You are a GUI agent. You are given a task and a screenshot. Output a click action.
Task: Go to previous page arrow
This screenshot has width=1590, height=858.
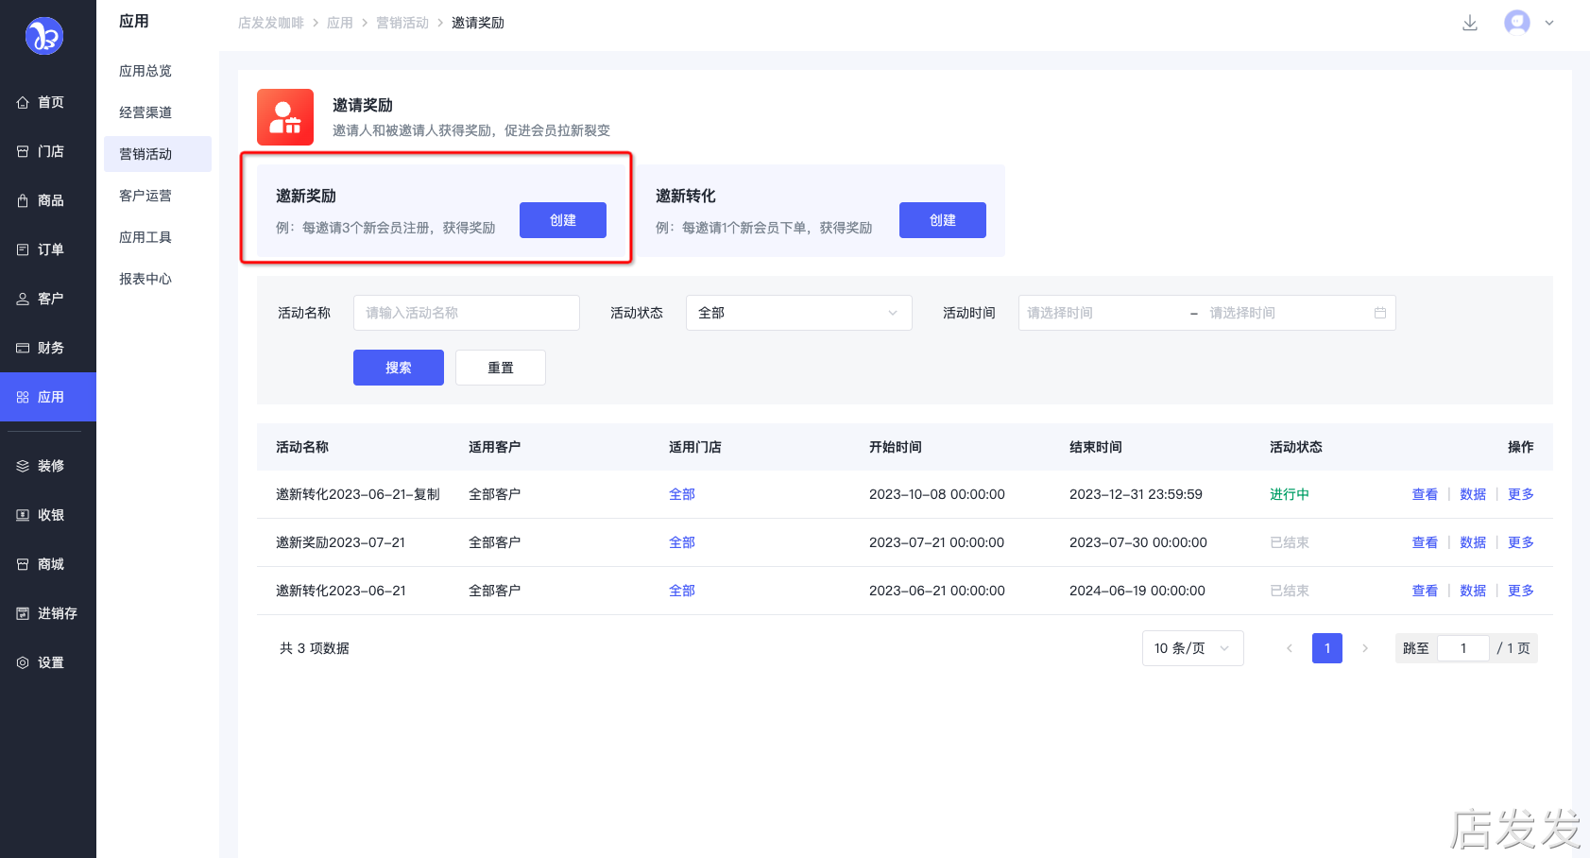pyautogui.click(x=1290, y=648)
